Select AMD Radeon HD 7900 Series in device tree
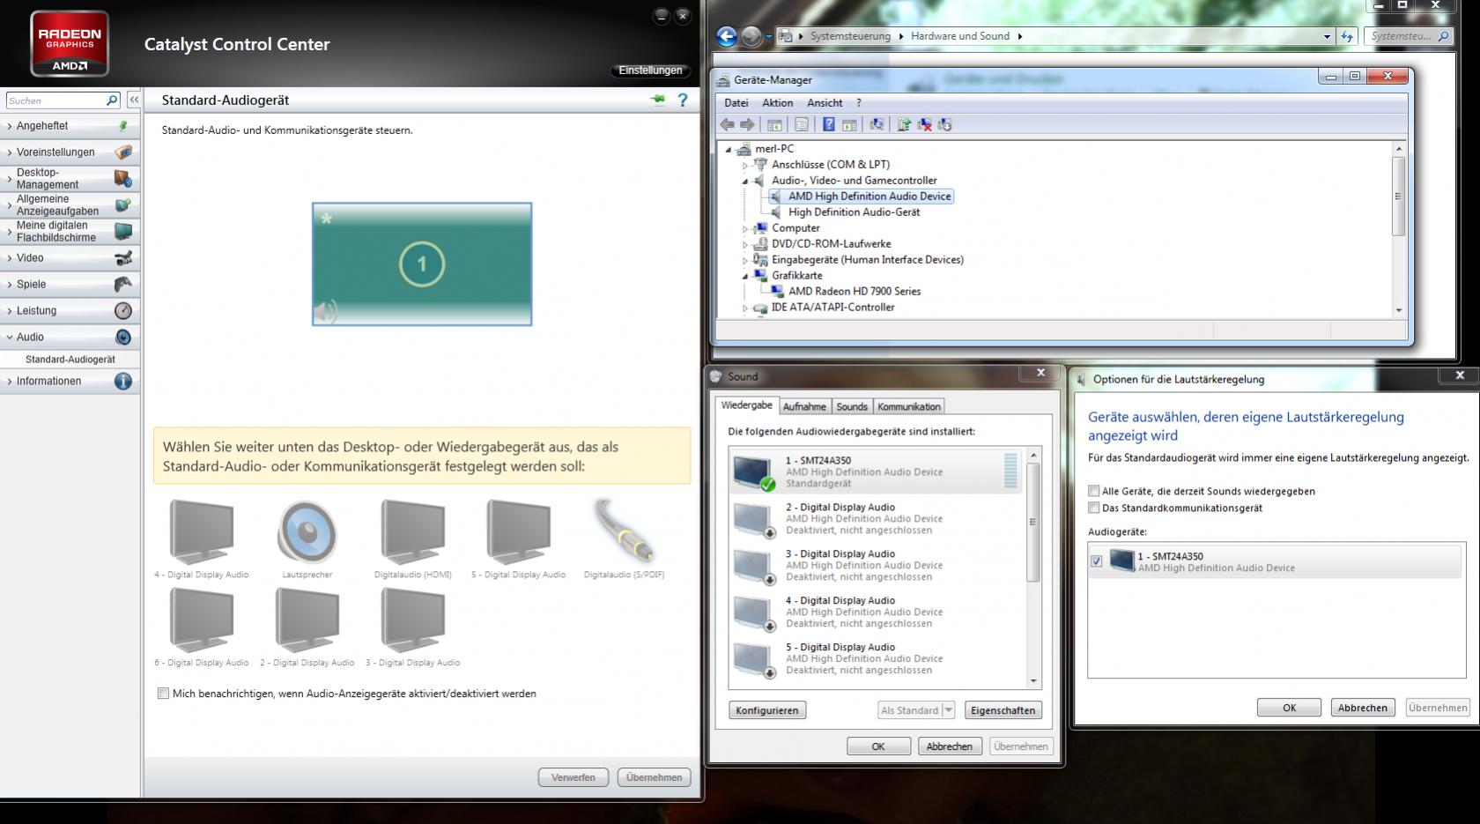This screenshot has width=1480, height=824. (855, 292)
